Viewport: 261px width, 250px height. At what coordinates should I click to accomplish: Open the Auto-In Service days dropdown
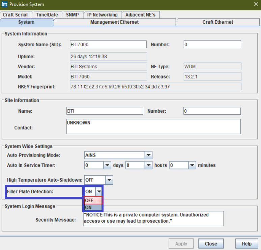(x=107, y=165)
